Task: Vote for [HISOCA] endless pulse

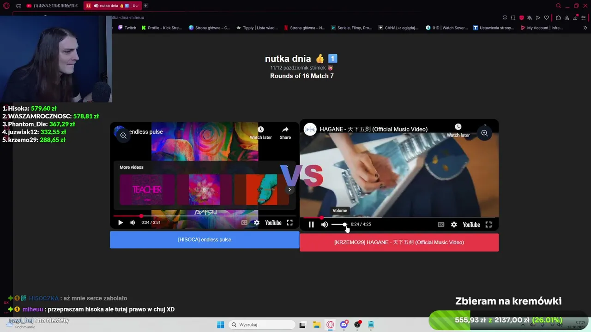Action: tap(205, 240)
